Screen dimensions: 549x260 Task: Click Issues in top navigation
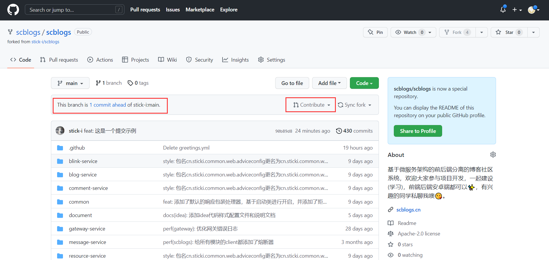tap(173, 10)
